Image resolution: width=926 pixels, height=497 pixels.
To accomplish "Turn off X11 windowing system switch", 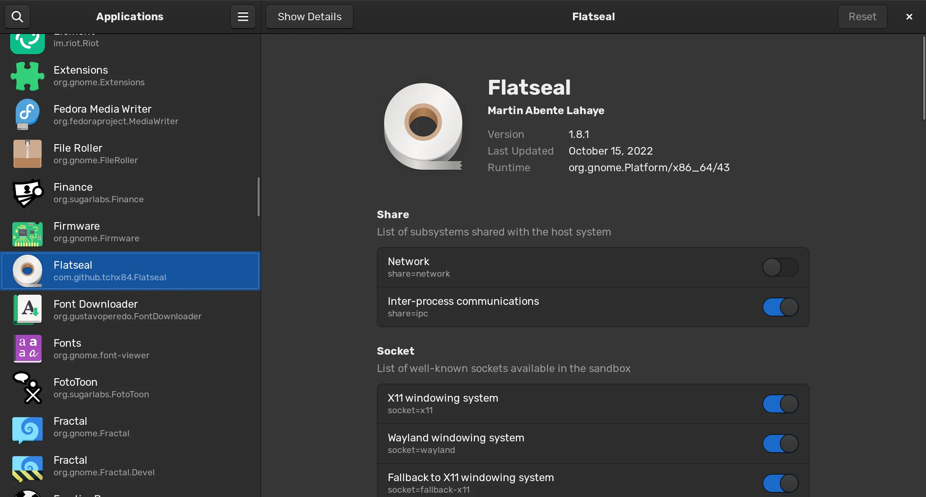I will 781,404.
